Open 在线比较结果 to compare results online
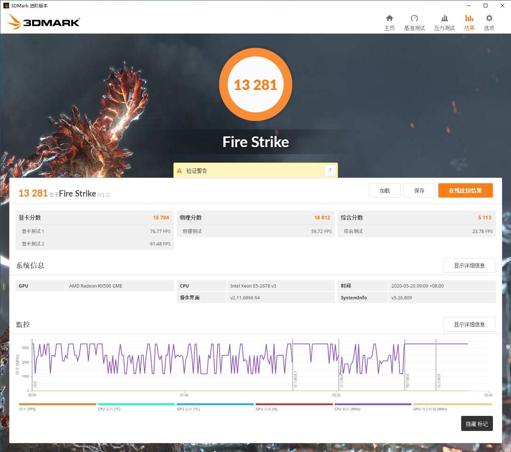 point(465,190)
